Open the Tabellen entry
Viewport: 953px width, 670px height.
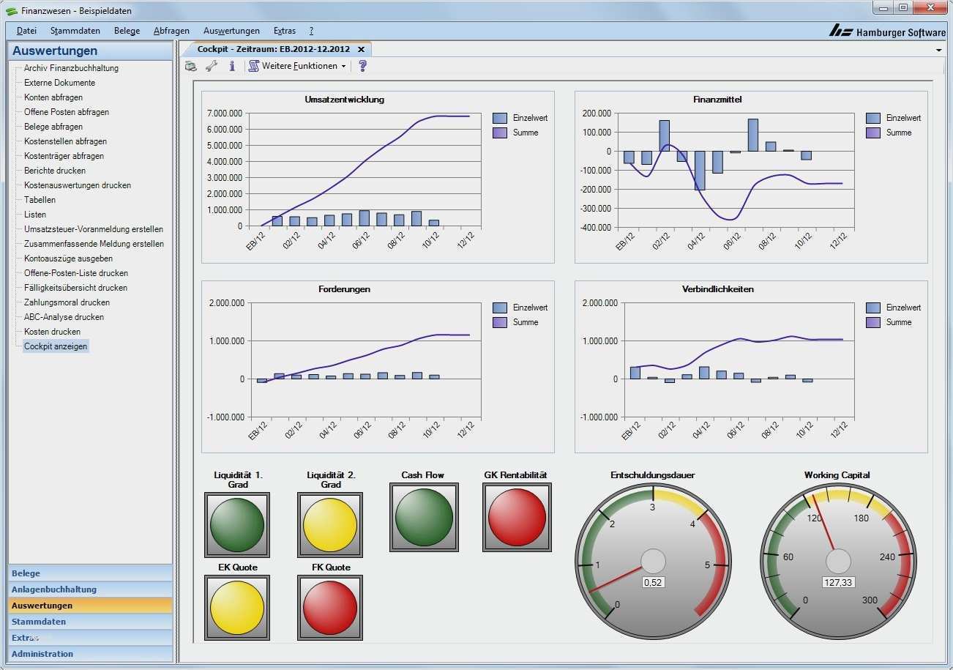point(40,200)
